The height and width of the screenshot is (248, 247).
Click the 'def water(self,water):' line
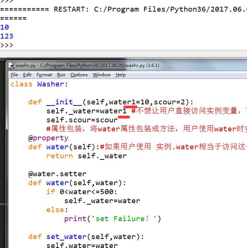pyautogui.click(x=77, y=183)
